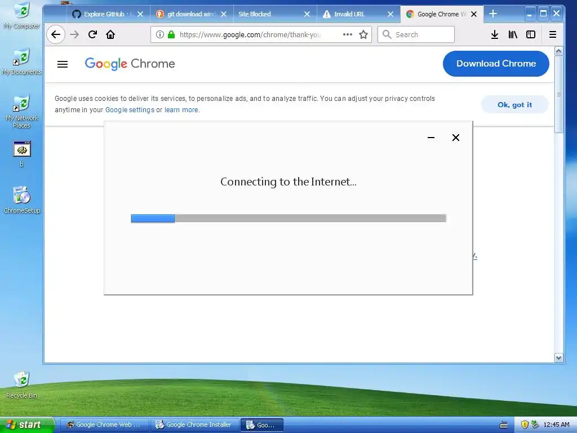Viewport: 577px width, 433px height.
Task: Switch to Google Chrome Installer taskbar item
Action: 194,425
